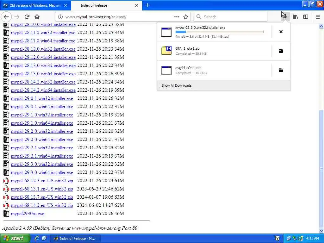The image size is (324, 243).
Task: Click the 4:13 AM system clock
Action: point(312,239)
